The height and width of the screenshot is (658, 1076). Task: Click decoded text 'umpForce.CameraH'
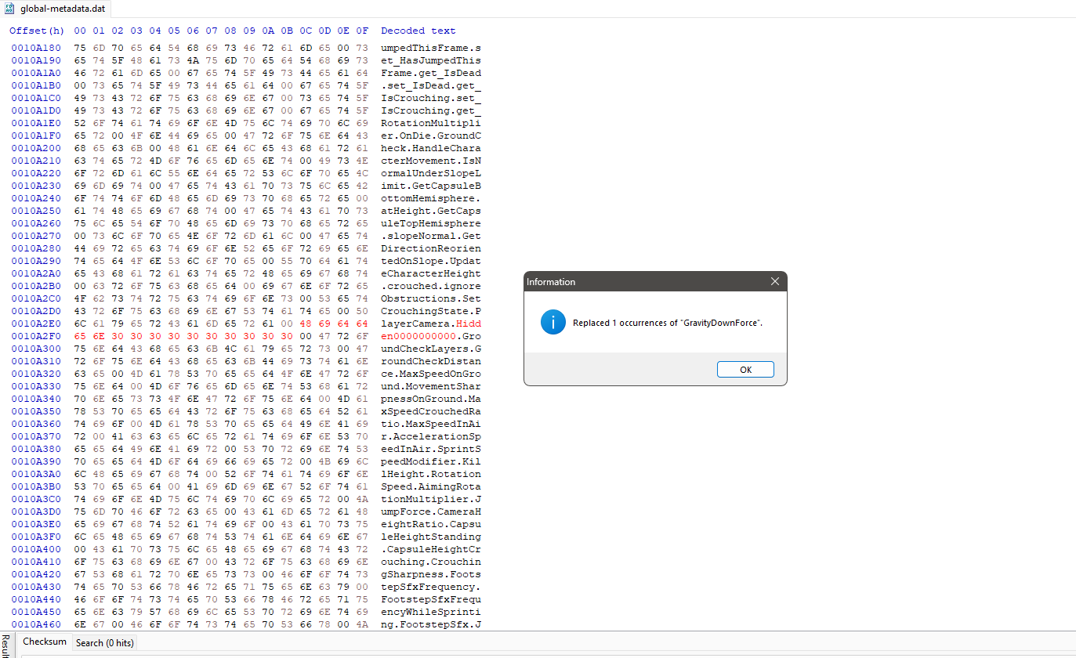coord(431,512)
